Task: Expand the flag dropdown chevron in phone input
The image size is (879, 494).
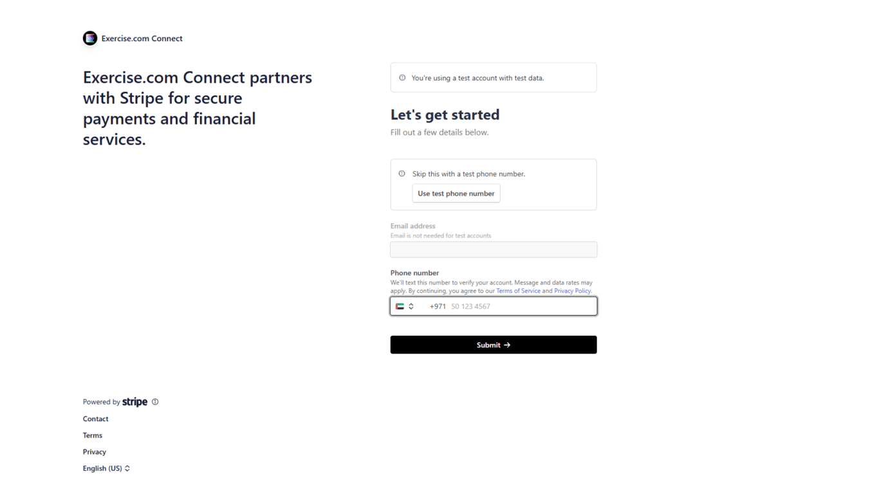Action: pos(412,306)
